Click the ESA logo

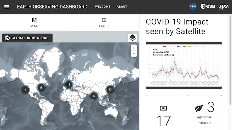(x=207, y=6)
